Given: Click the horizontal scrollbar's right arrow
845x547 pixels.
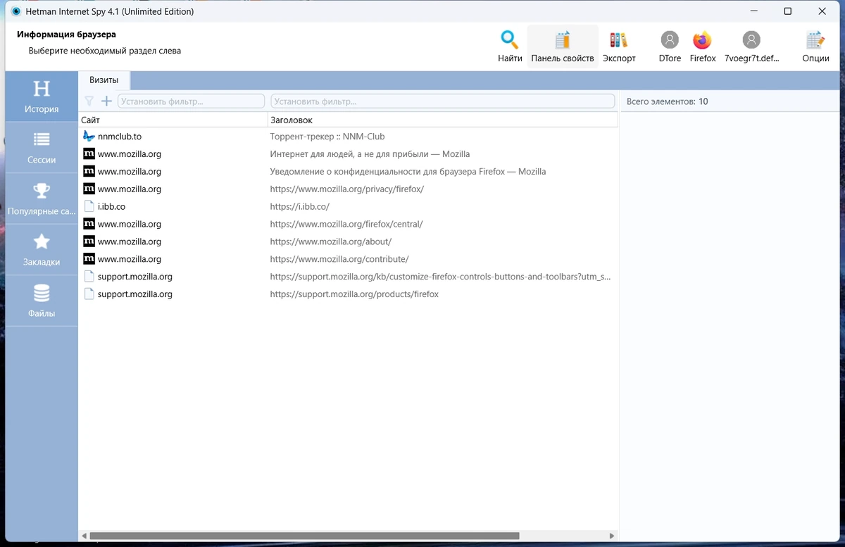Looking at the screenshot, I should (613, 536).
